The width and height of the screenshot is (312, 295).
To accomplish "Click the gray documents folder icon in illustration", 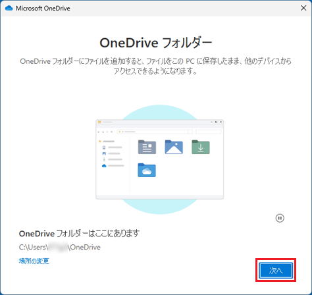I will (147, 147).
